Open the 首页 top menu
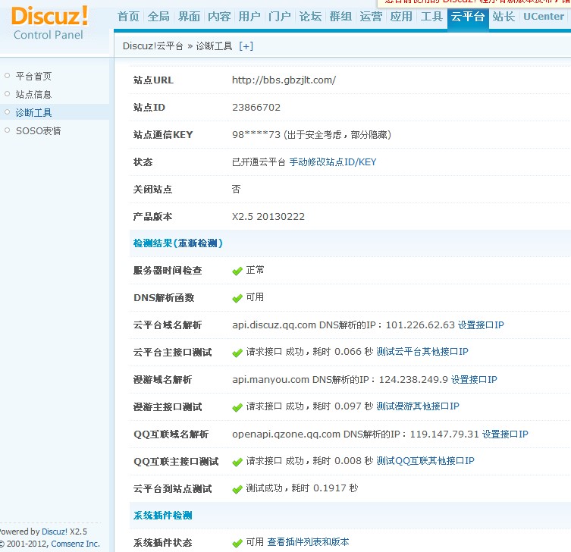The height and width of the screenshot is (552, 571). (x=129, y=17)
